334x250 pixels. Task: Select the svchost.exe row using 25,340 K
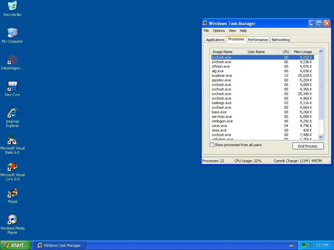pyautogui.click(x=263, y=94)
